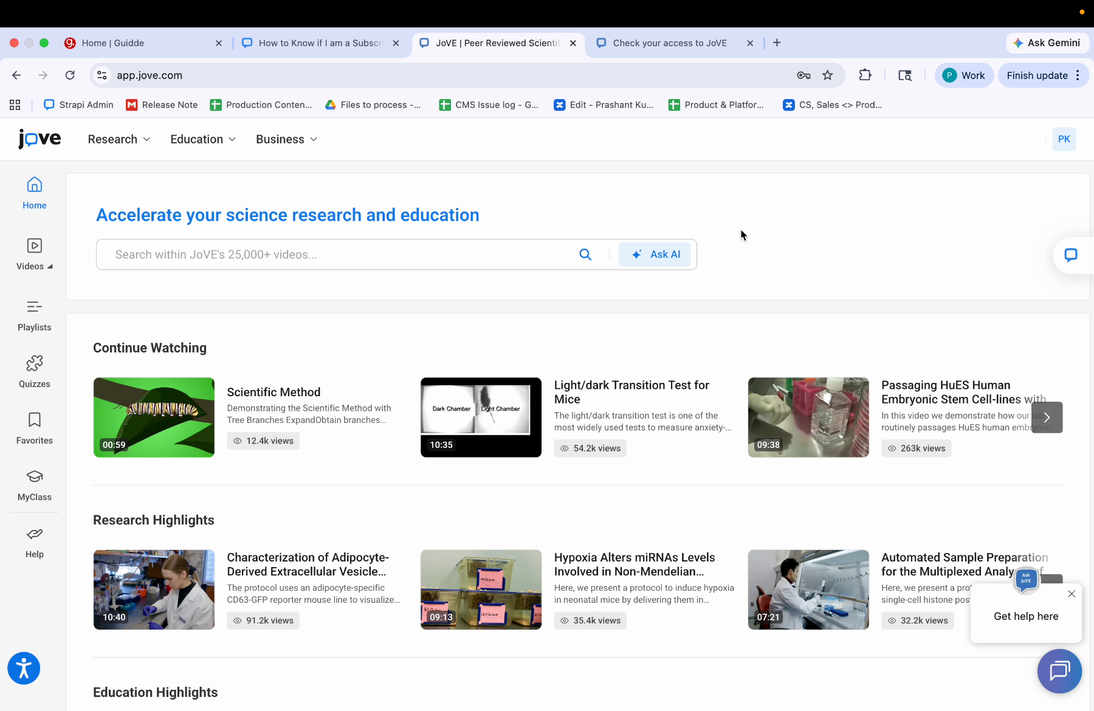
Task: Bookmark this page with star icon
Action: [828, 75]
